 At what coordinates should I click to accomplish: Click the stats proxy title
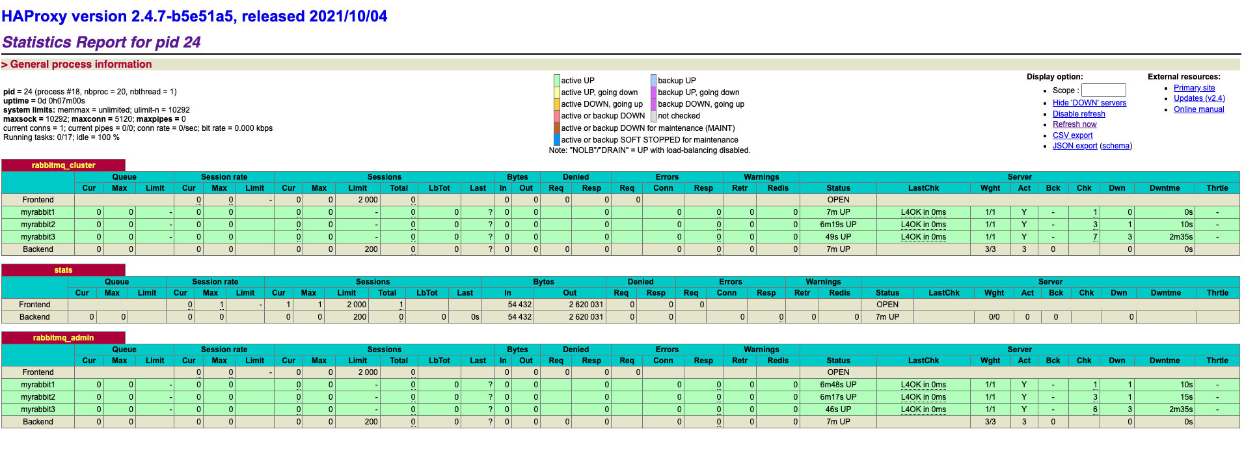pyautogui.click(x=63, y=270)
